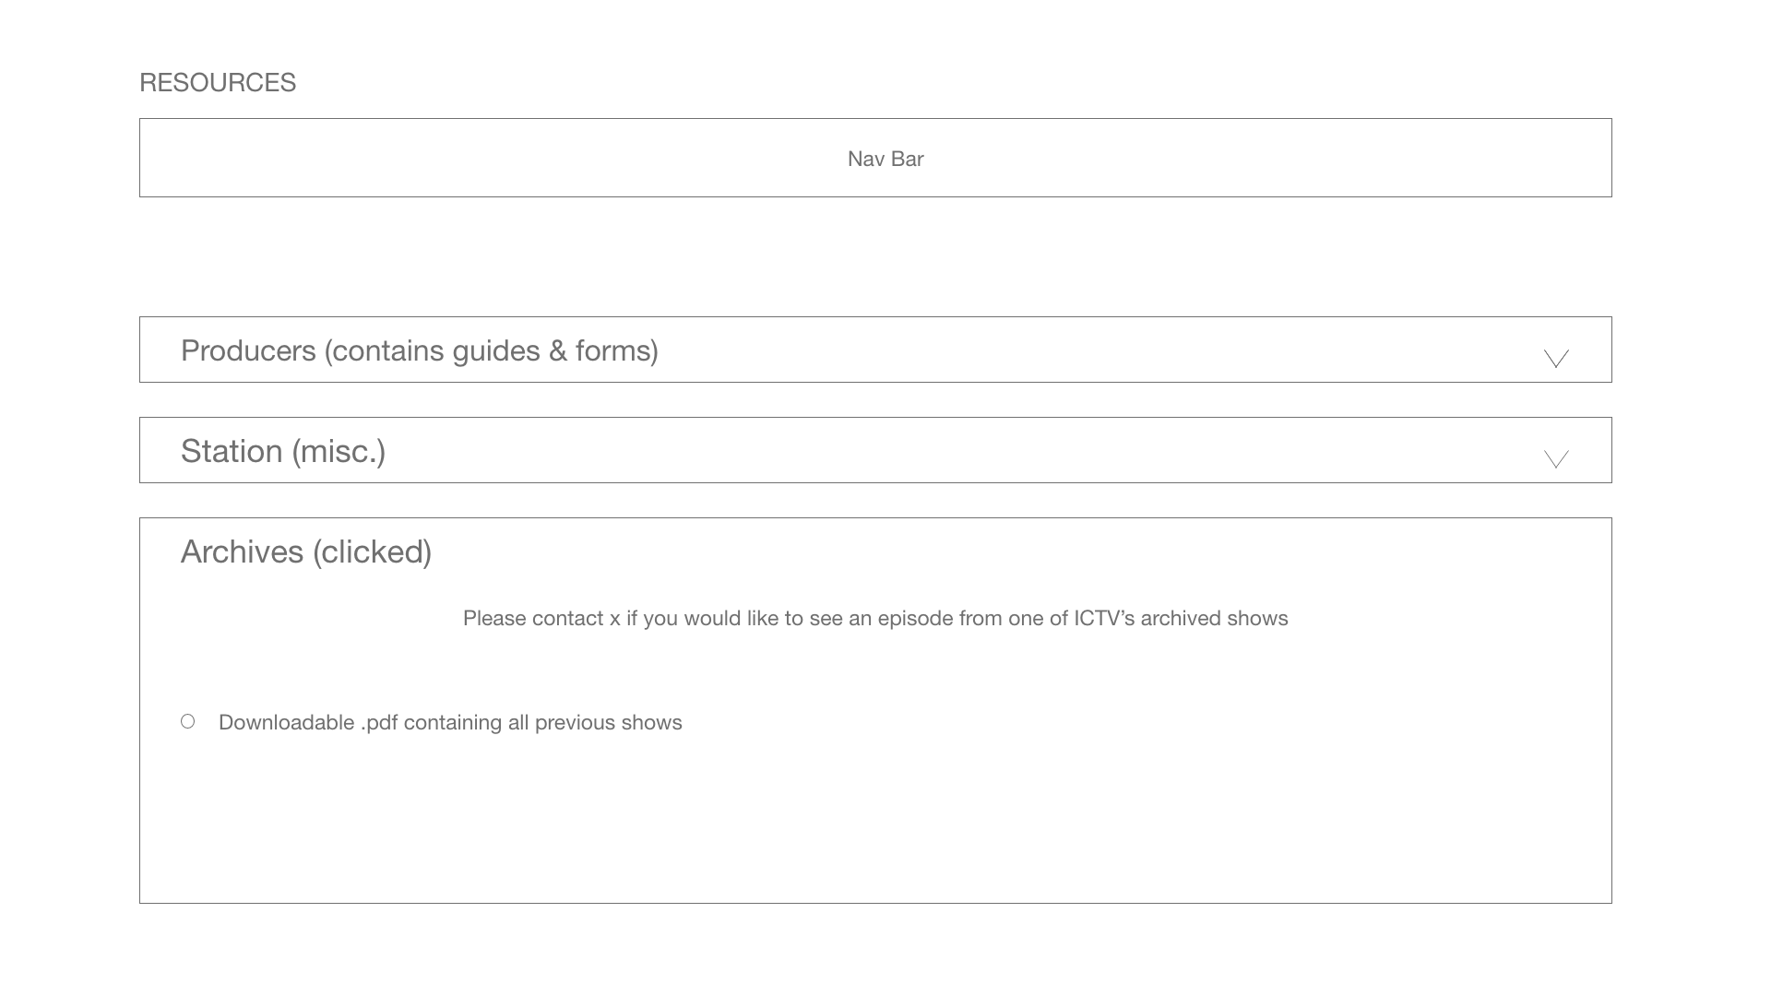
Task: Collapse the Archives (clicked) section header
Action: pos(305,551)
